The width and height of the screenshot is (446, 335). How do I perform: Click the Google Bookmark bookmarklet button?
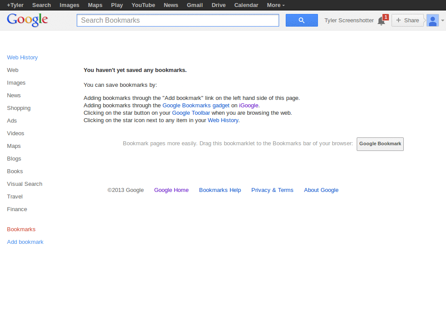[380, 144]
